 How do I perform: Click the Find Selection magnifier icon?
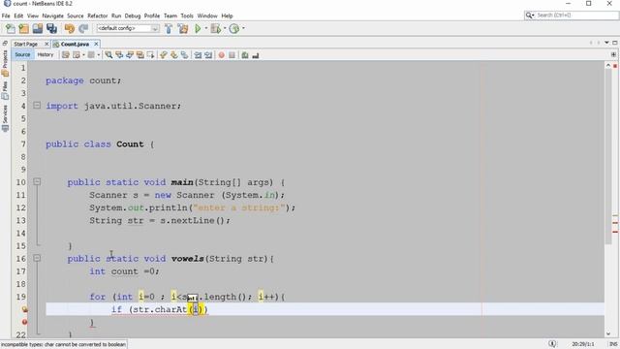pos(108,55)
